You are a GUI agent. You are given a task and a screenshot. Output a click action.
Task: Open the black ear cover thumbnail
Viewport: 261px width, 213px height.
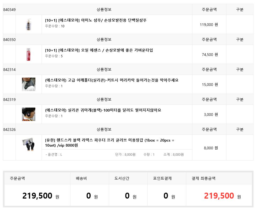(29, 114)
